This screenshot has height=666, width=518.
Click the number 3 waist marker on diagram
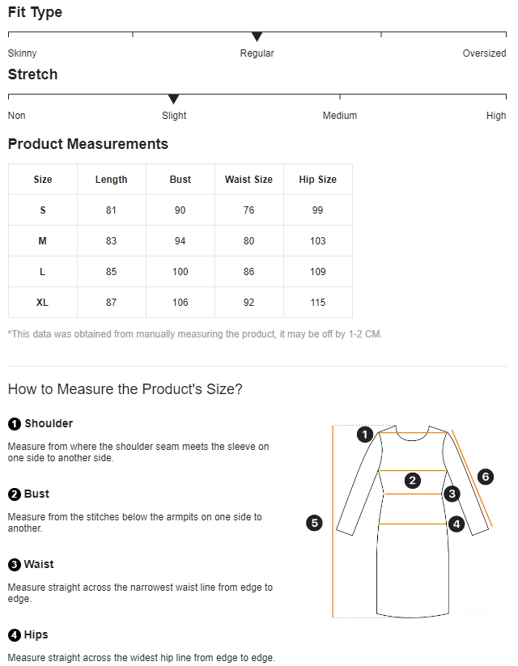coord(452,494)
